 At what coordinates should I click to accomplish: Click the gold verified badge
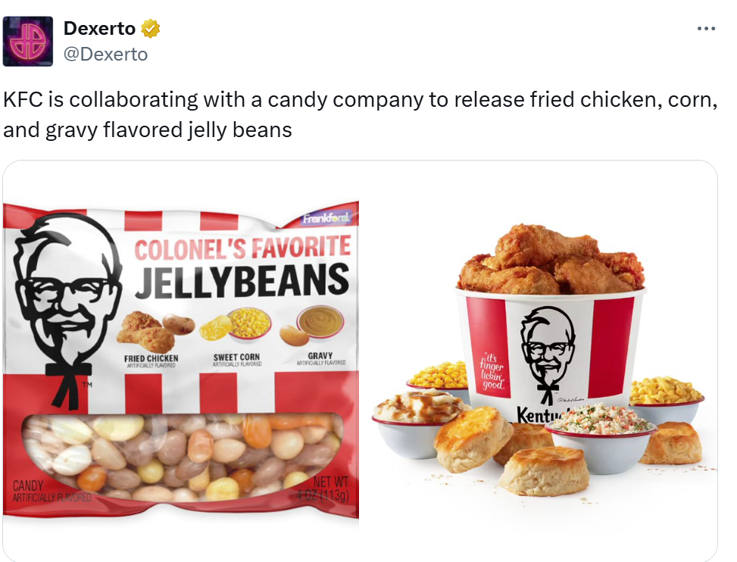[x=151, y=29]
